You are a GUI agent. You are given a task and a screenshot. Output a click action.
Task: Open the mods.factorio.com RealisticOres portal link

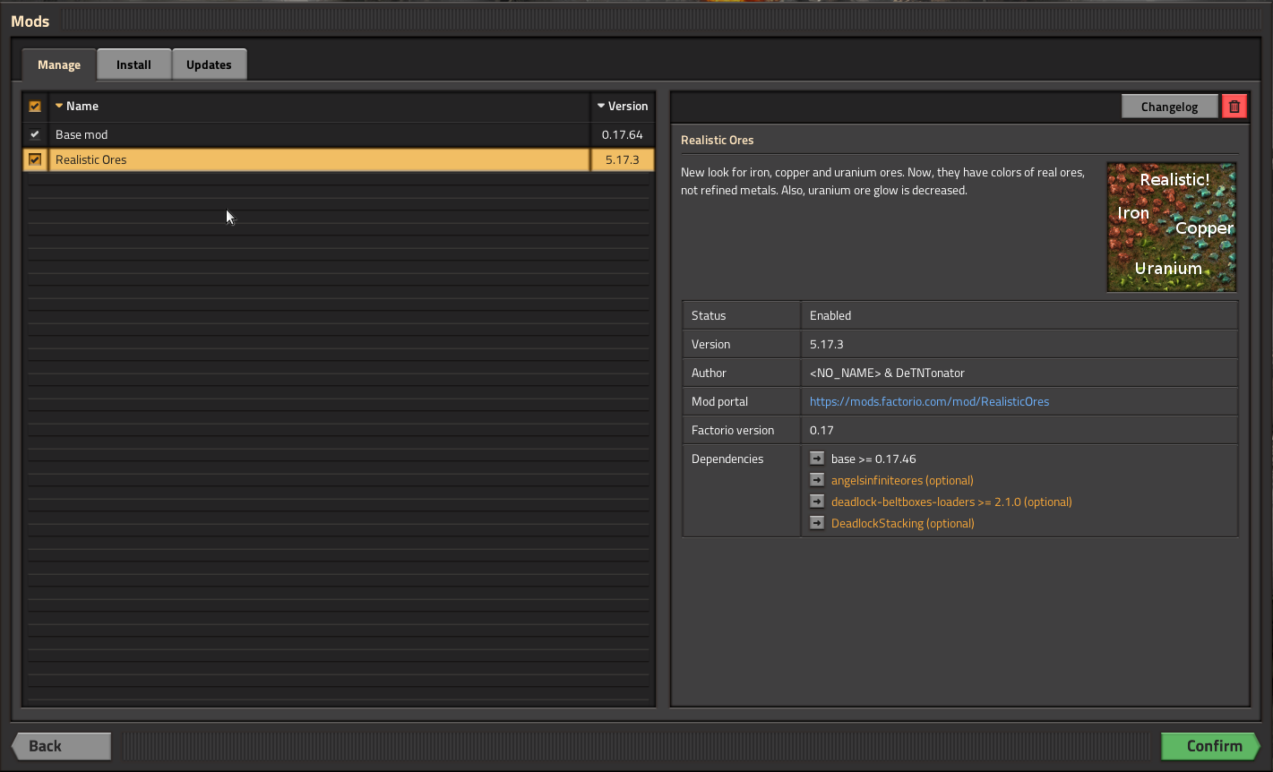[x=929, y=401]
